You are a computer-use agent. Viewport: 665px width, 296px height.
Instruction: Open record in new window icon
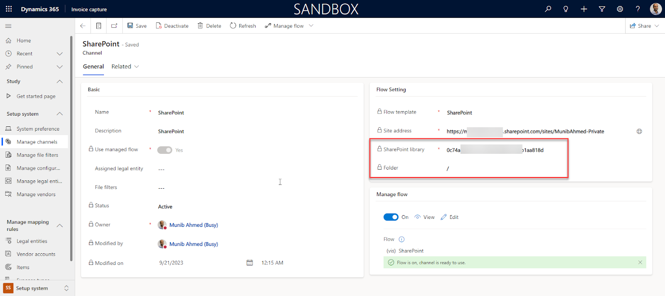coord(114,26)
